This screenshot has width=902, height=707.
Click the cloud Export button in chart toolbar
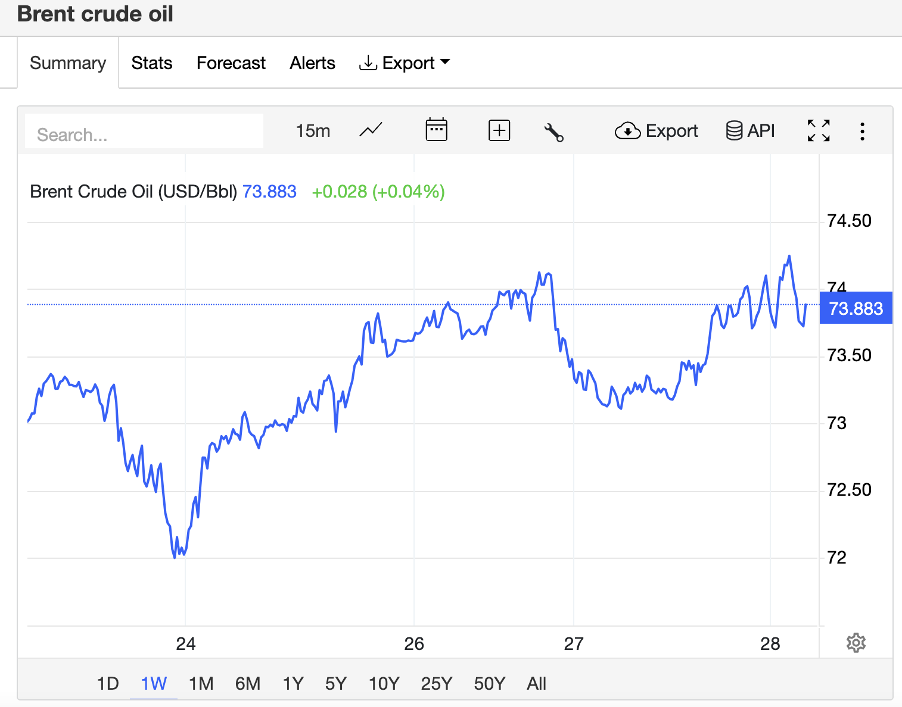(656, 131)
